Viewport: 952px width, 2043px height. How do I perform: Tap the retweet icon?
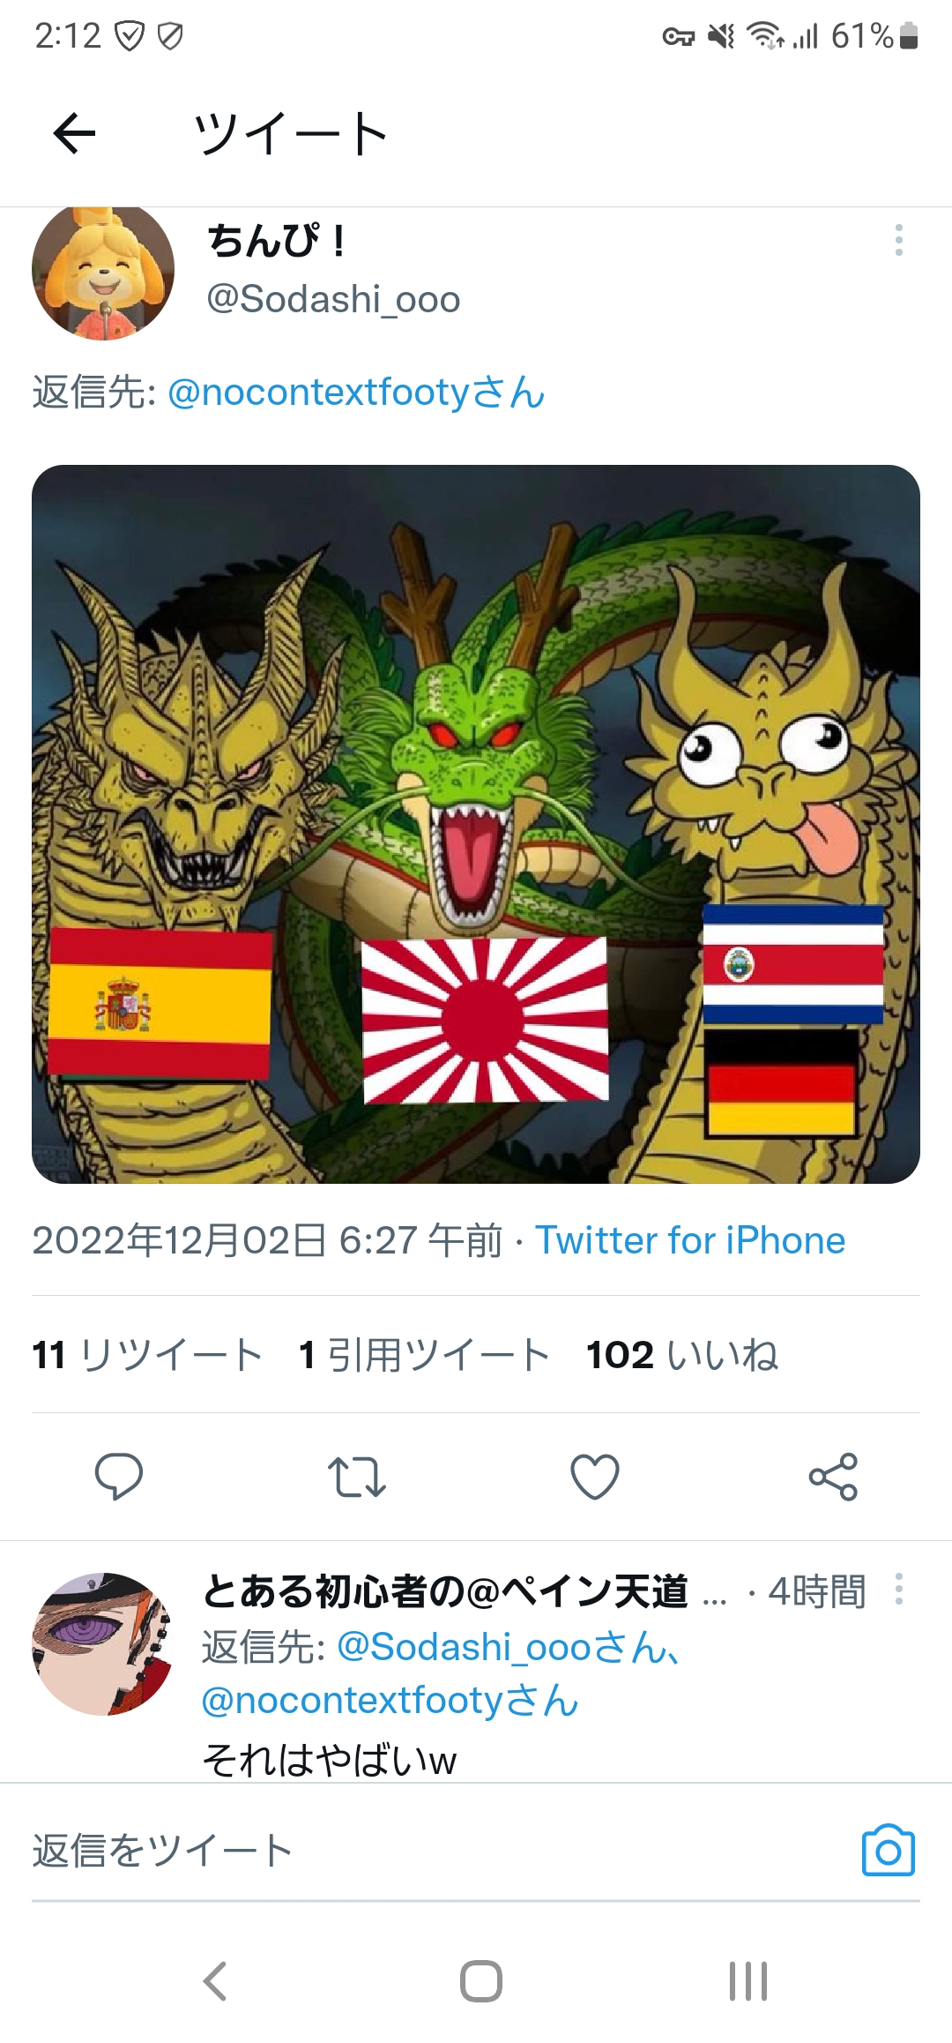(356, 1477)
